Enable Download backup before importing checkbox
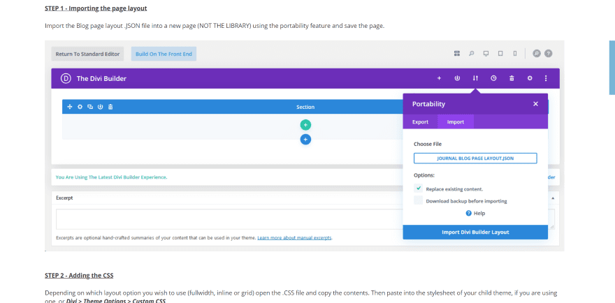 [418, 200]
